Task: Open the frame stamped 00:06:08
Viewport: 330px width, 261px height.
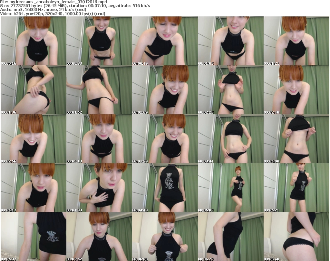Action: pos(165,237)
